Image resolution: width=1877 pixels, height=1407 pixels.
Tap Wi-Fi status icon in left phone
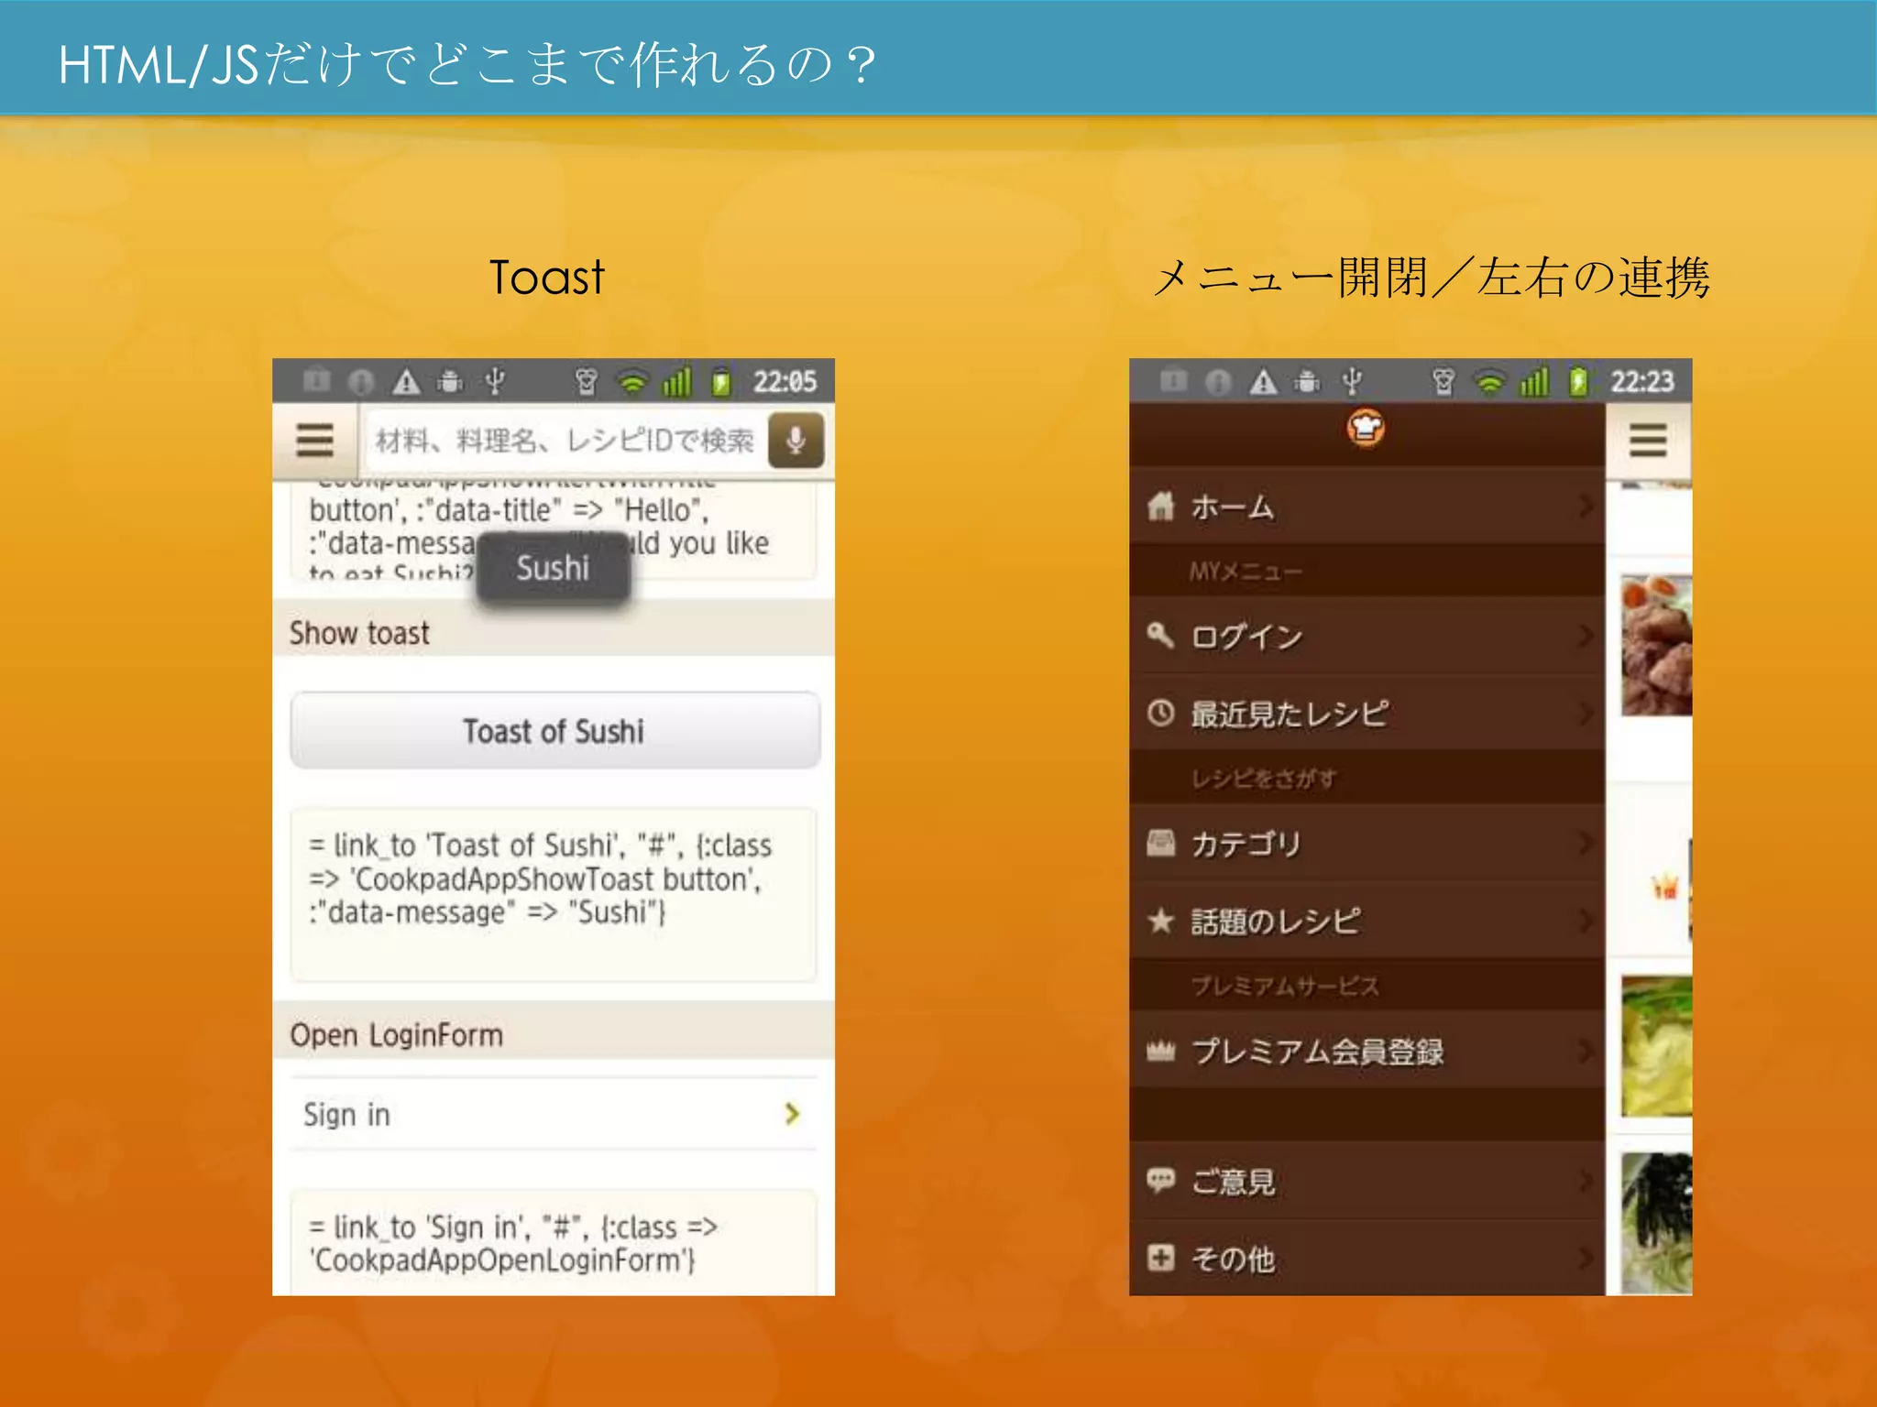[632, 381]
